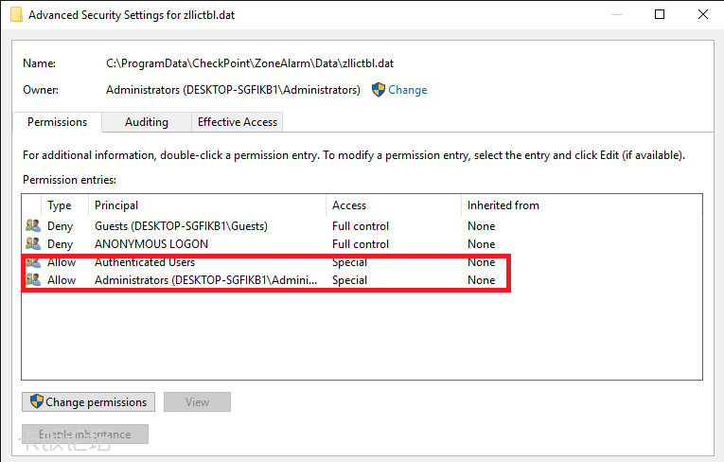Sort entries by the Principal column header
Image resolution: width=724 pixels, height=462 pixels.
(116, 205)
